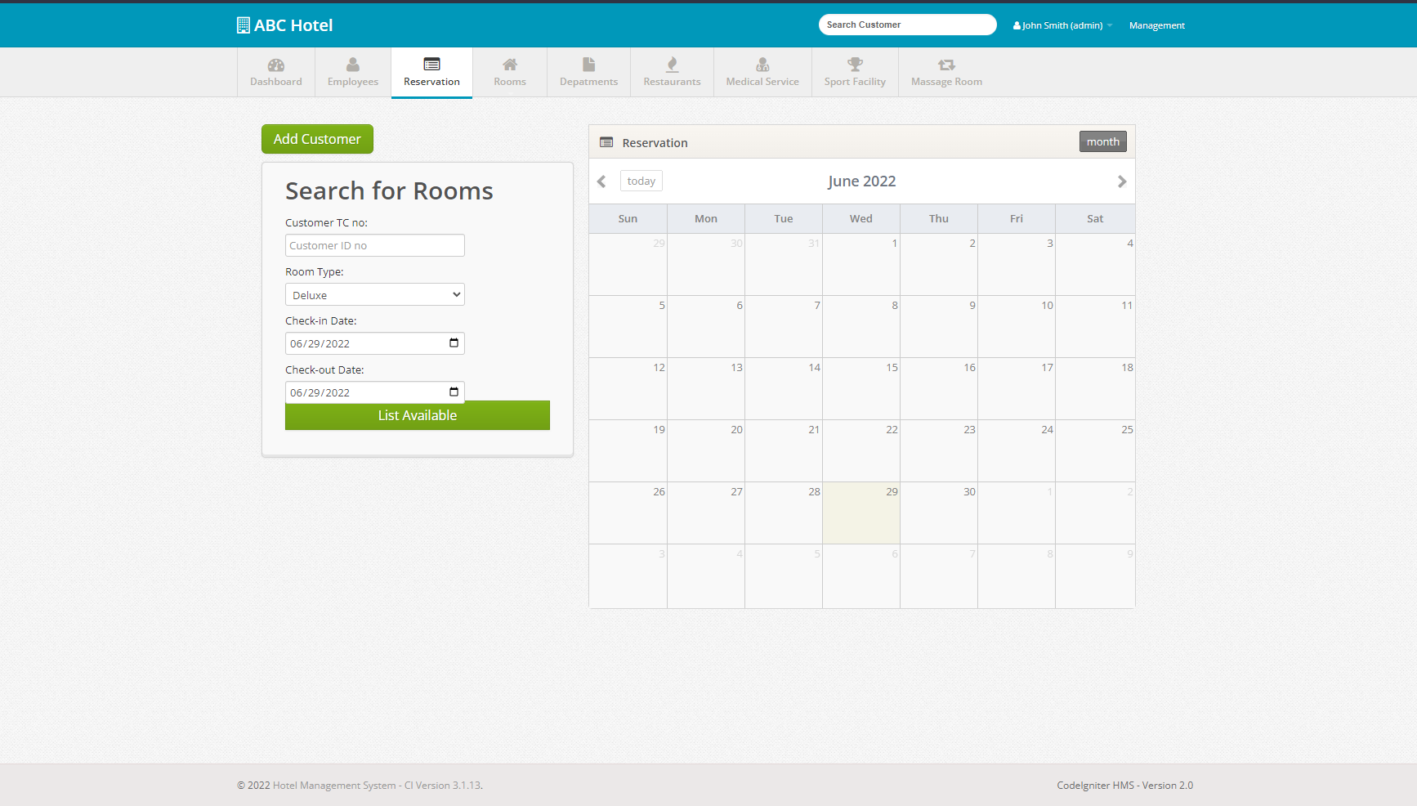
Task: Select June 30 calendar day
Action: 939,513
